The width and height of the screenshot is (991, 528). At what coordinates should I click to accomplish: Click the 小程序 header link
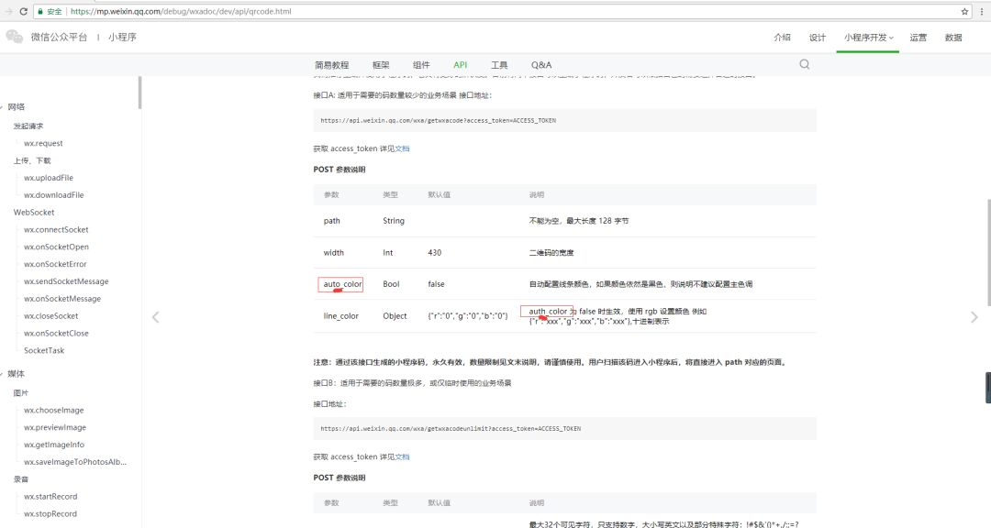(122, 38)
